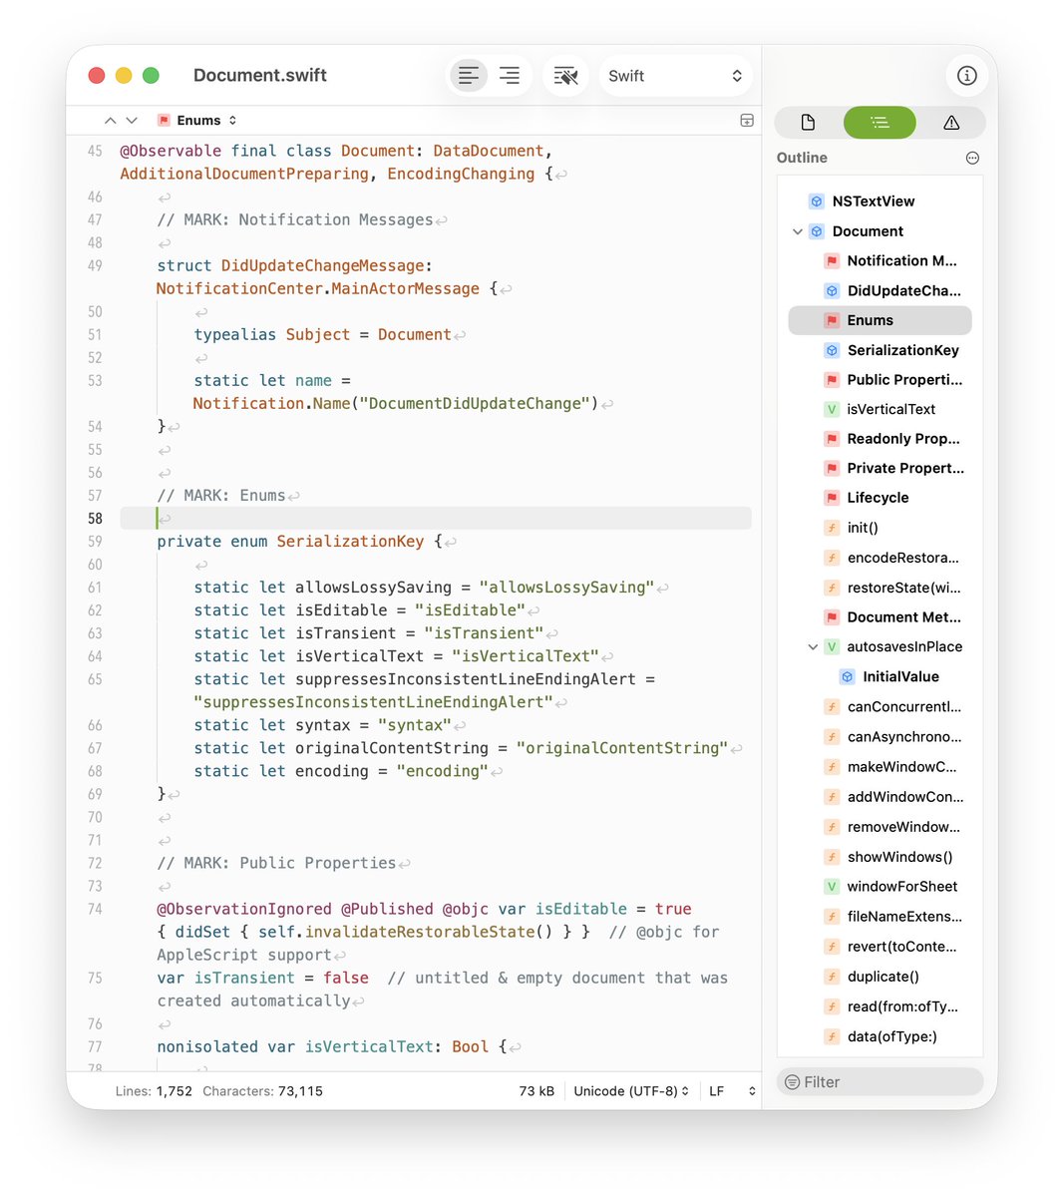The image size is (1064, 1197).
Task: Open the Unicode (UTF-8) encoding dropdown
Action: point(631,1091)
